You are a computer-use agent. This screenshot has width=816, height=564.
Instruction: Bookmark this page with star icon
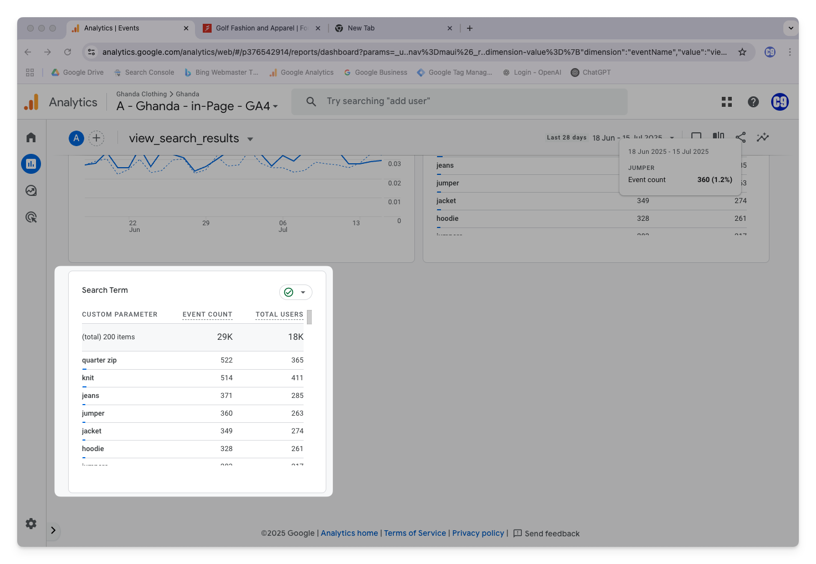tap(742, 52)
